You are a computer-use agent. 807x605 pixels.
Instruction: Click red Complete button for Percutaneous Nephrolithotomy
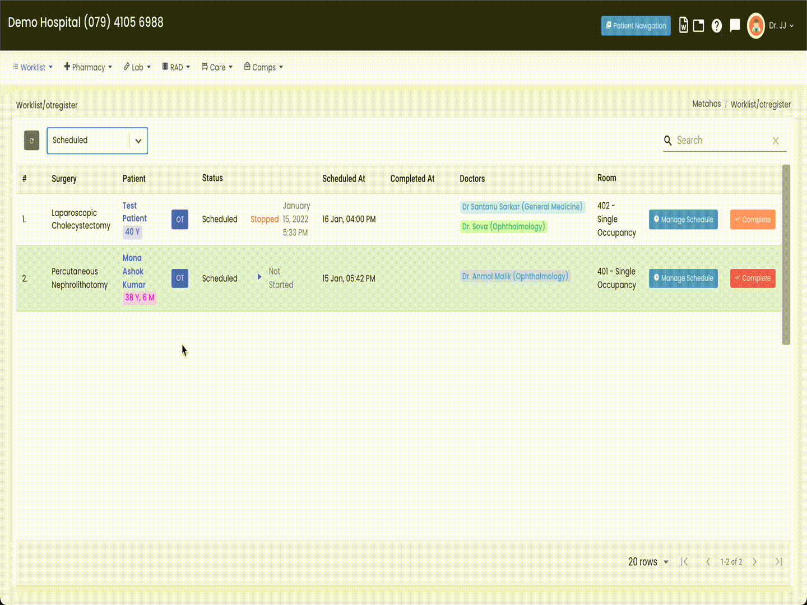pyautogui.click(x=753, y=278)
